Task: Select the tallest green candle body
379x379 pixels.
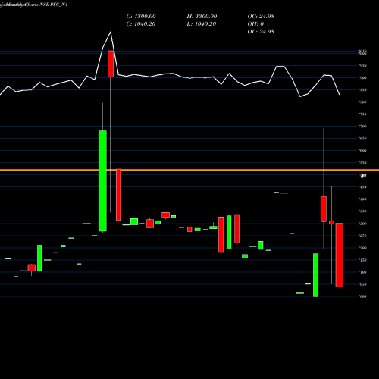Action: tap(102, 181)
